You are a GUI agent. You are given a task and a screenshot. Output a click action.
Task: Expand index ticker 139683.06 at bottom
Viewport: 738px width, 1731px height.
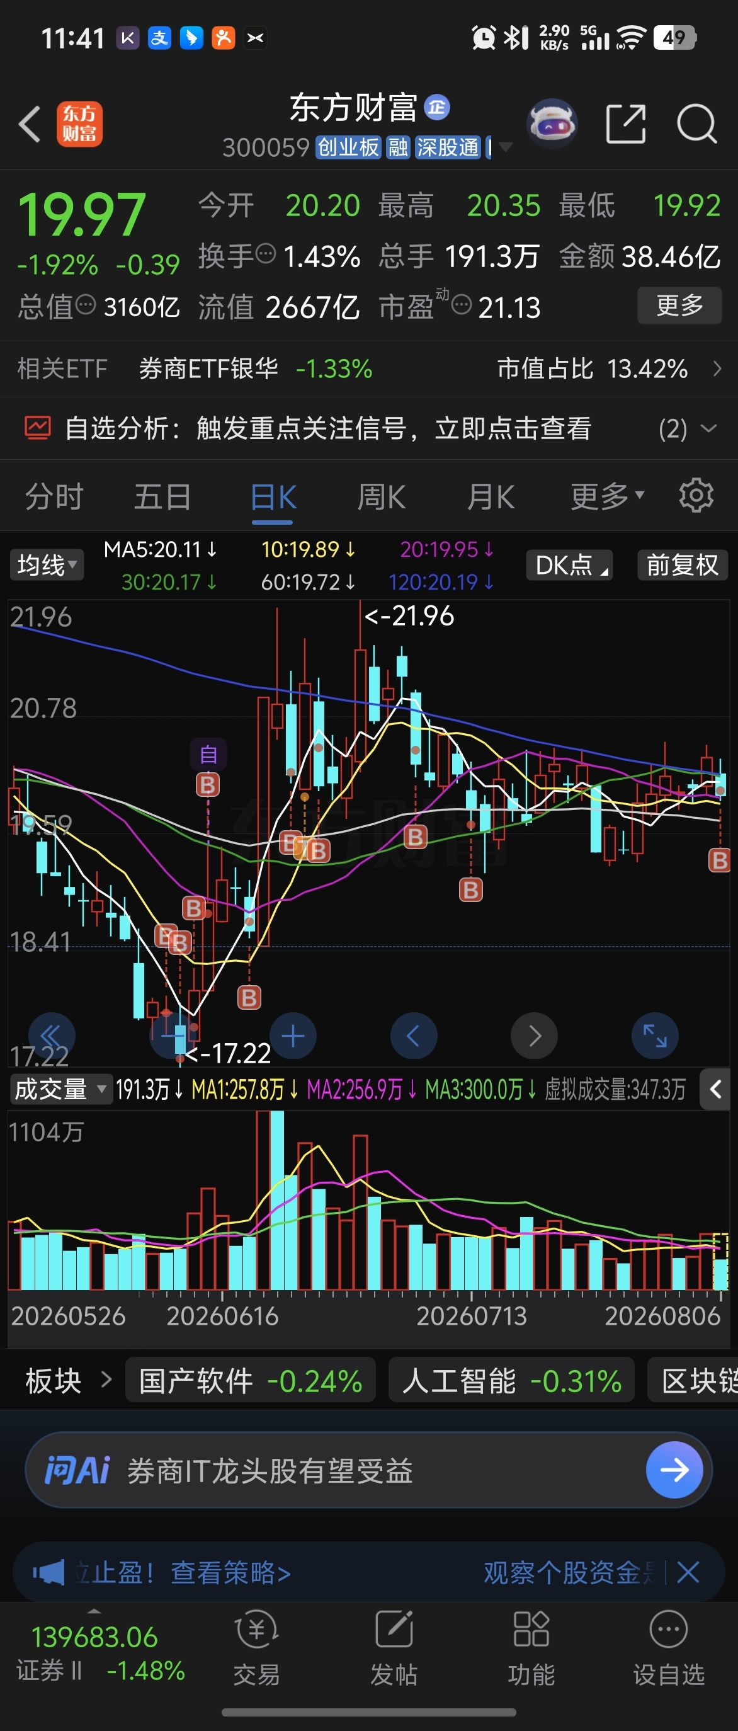(94, 1611)
